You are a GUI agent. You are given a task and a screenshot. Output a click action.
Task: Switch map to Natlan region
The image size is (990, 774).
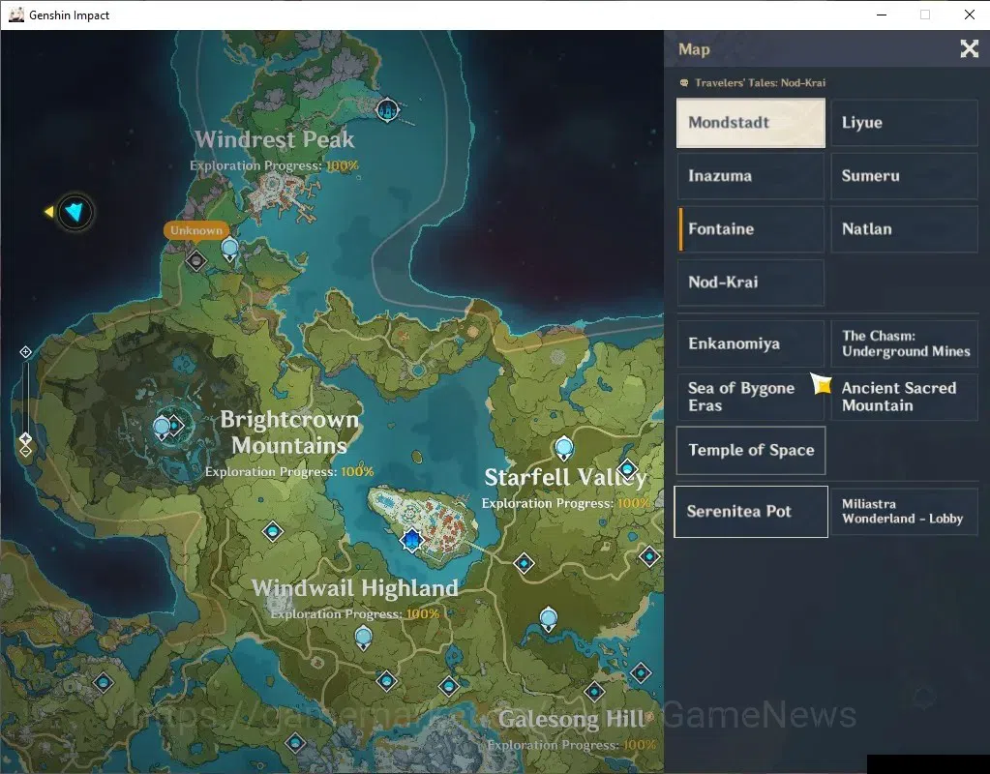904,228
